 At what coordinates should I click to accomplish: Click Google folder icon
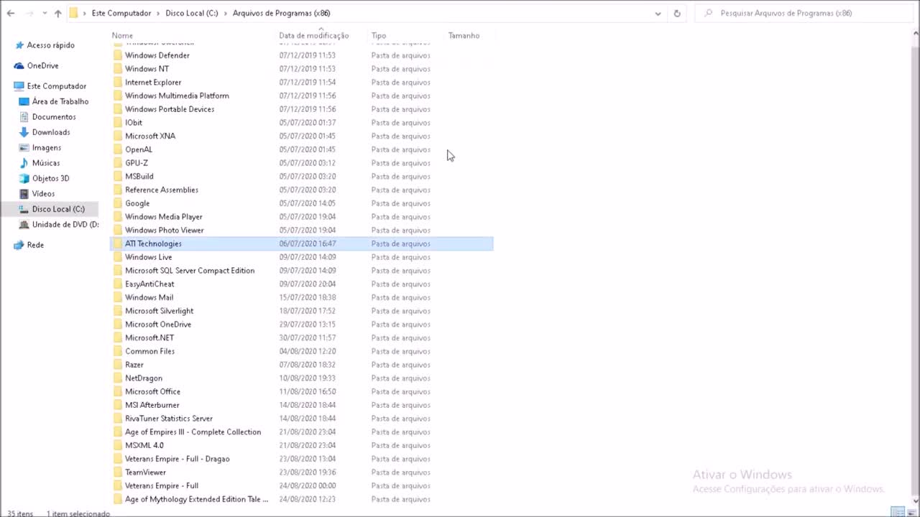(119, 203)
